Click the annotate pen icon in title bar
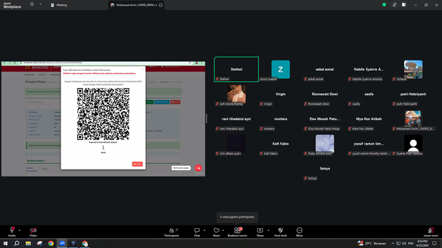 (x=394, y=5)
